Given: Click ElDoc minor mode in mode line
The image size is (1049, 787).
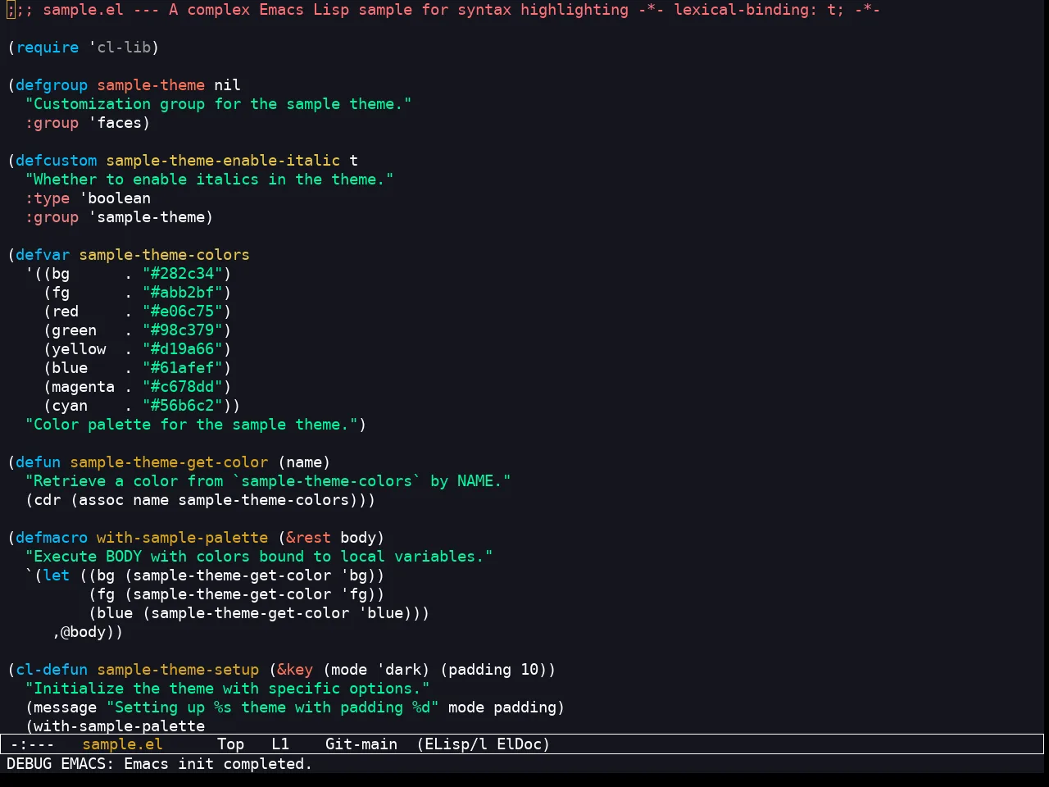Looking at the screenshot, I should pos(520,744).
